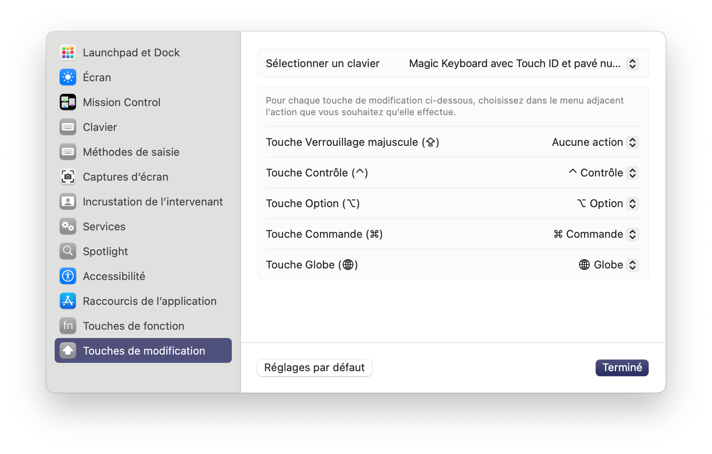The width and height of the screenshot is (712, 454).
Task: Open the Verrouillage majuscule action dropdown
Action: coord(595,142)
